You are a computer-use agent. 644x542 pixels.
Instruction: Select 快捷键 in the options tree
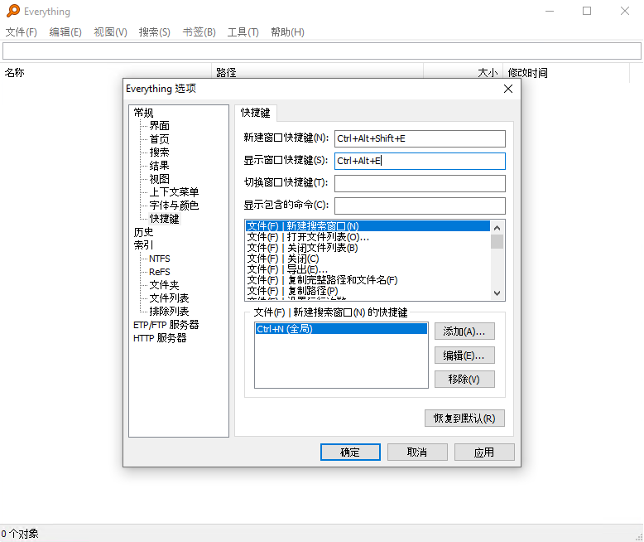pyautogui.click(x=164, y=219)
